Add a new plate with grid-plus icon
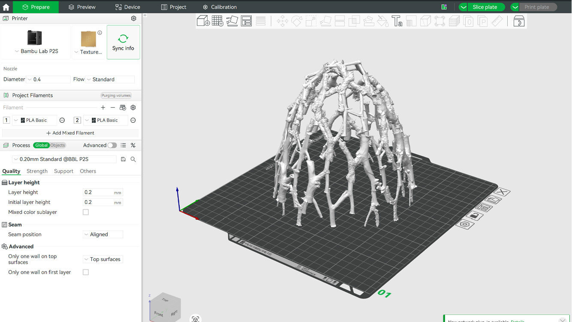572x322 pixels. 217,21
